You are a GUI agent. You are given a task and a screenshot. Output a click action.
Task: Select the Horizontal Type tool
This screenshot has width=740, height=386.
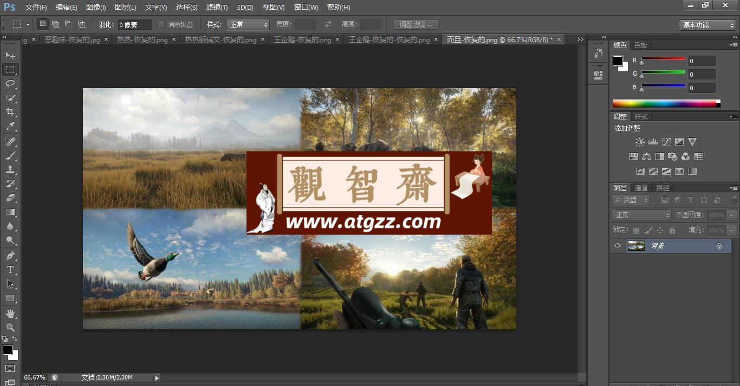click(10, 269)
